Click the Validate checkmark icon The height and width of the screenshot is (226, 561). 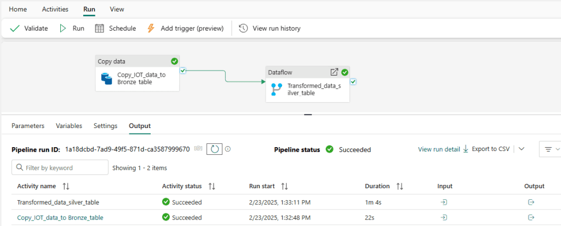[15, 28]
